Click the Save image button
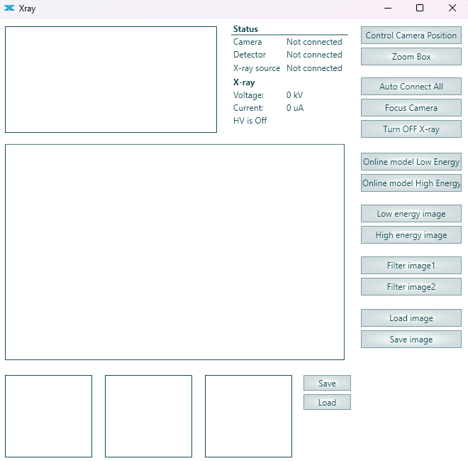The width and height of the screenshot is (468, 461). coord(411,340)
